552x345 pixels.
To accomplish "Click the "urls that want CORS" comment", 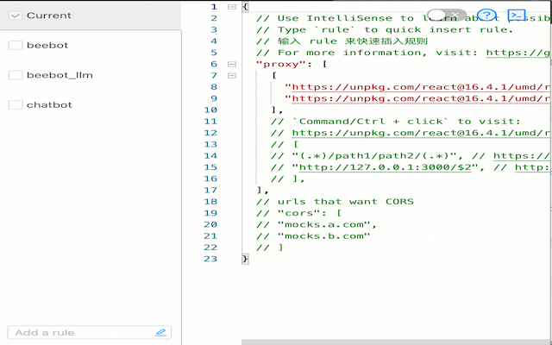I will [x=335, y=202].
